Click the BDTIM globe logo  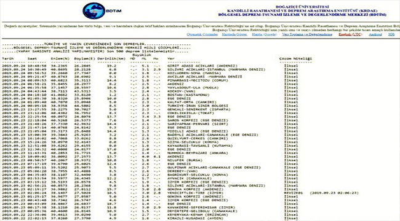94,10
